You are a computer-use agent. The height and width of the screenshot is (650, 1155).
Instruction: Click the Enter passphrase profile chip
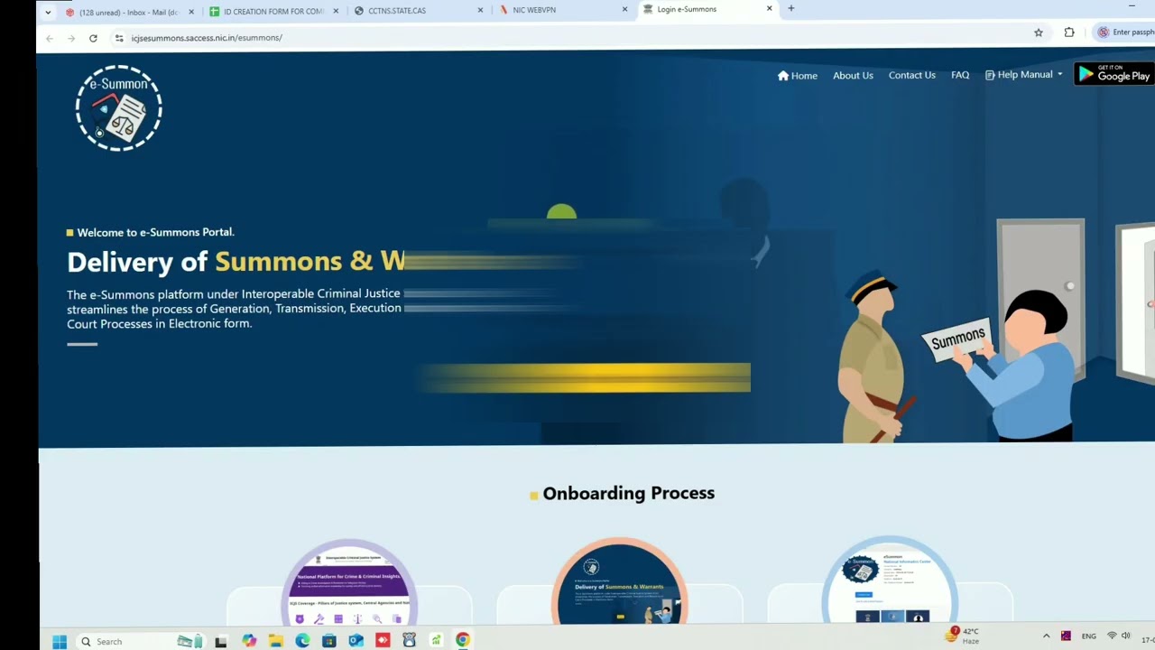click(1124, 32)
